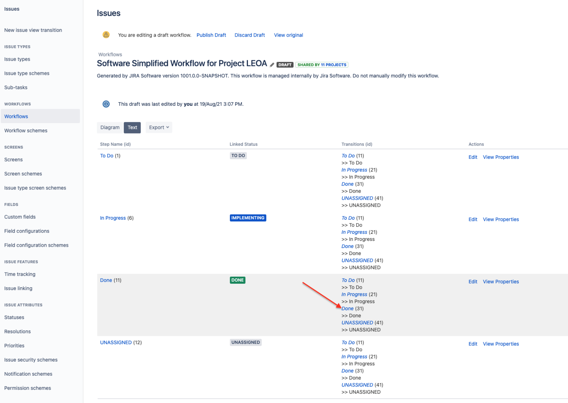Click the pencil icon to rename workflow
This screenshot has height=403, width=568.
pyautogui.click(x=272, y=64)
